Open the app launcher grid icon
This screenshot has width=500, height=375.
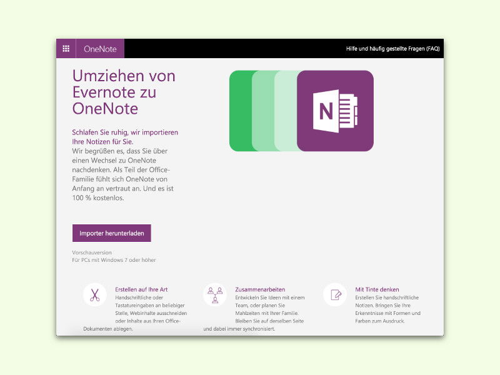click(x=66, y=49)
